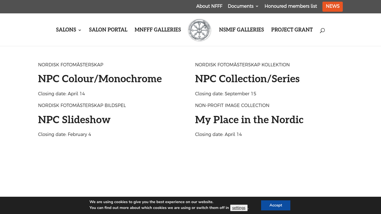
Task: Expand the Documents dropdown chevron
Action: pos(257,6)
